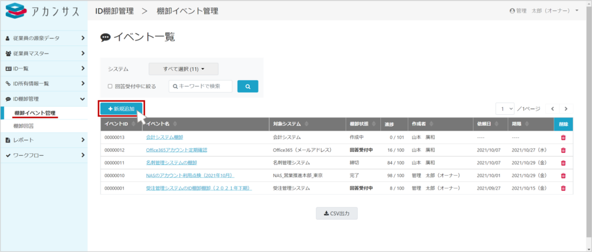Delete event 00000013 via trash icon
This screenshot has width=592, height=252.
coord(563,137)
